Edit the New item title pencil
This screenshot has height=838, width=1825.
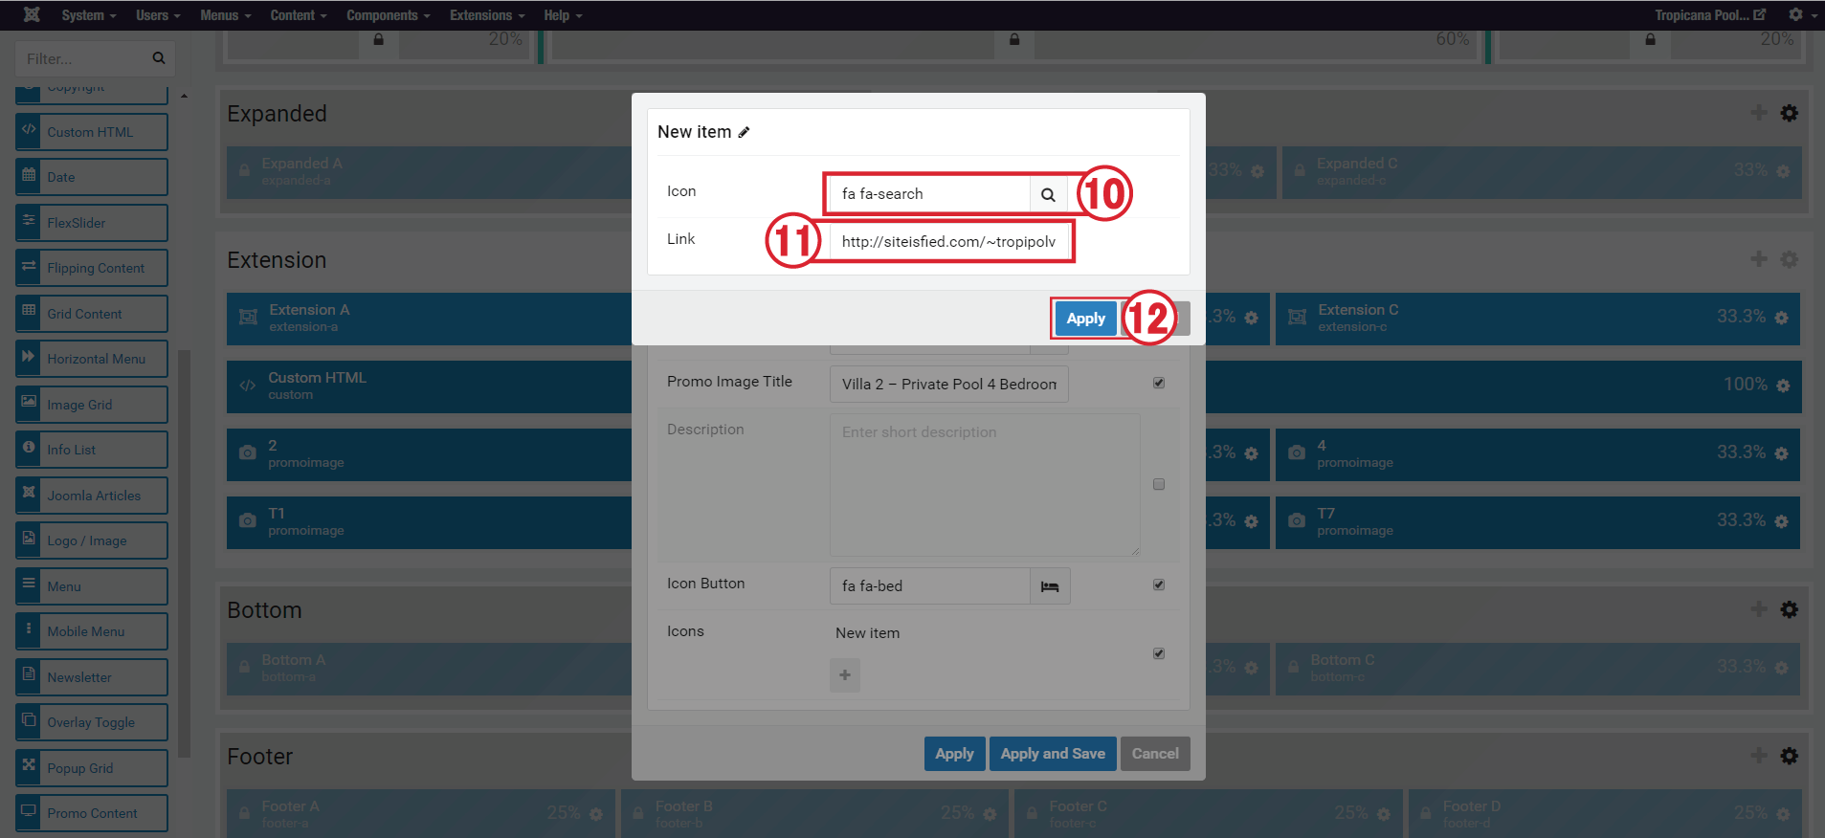[744, 132]
